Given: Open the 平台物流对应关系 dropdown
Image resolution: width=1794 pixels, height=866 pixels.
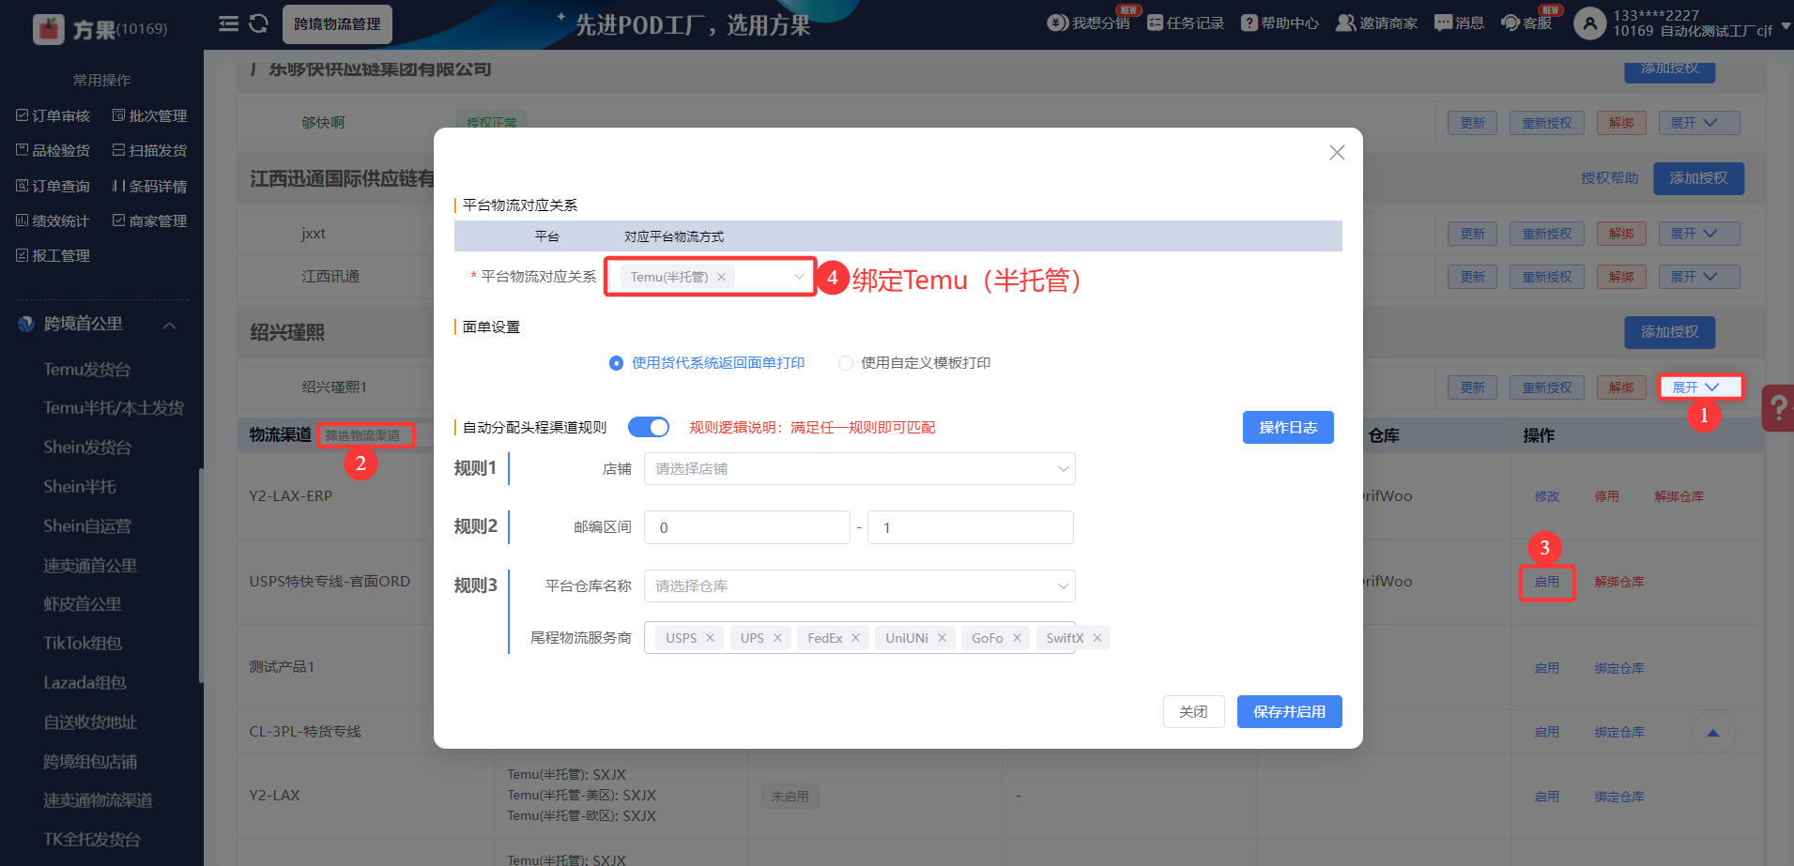Looking at the screenshot, I should [711, 277].
